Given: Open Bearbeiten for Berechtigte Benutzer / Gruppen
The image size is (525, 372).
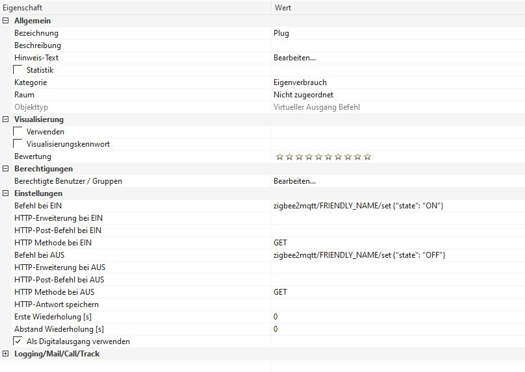Looking at the screenshot, I should click(x=294, y=181).
